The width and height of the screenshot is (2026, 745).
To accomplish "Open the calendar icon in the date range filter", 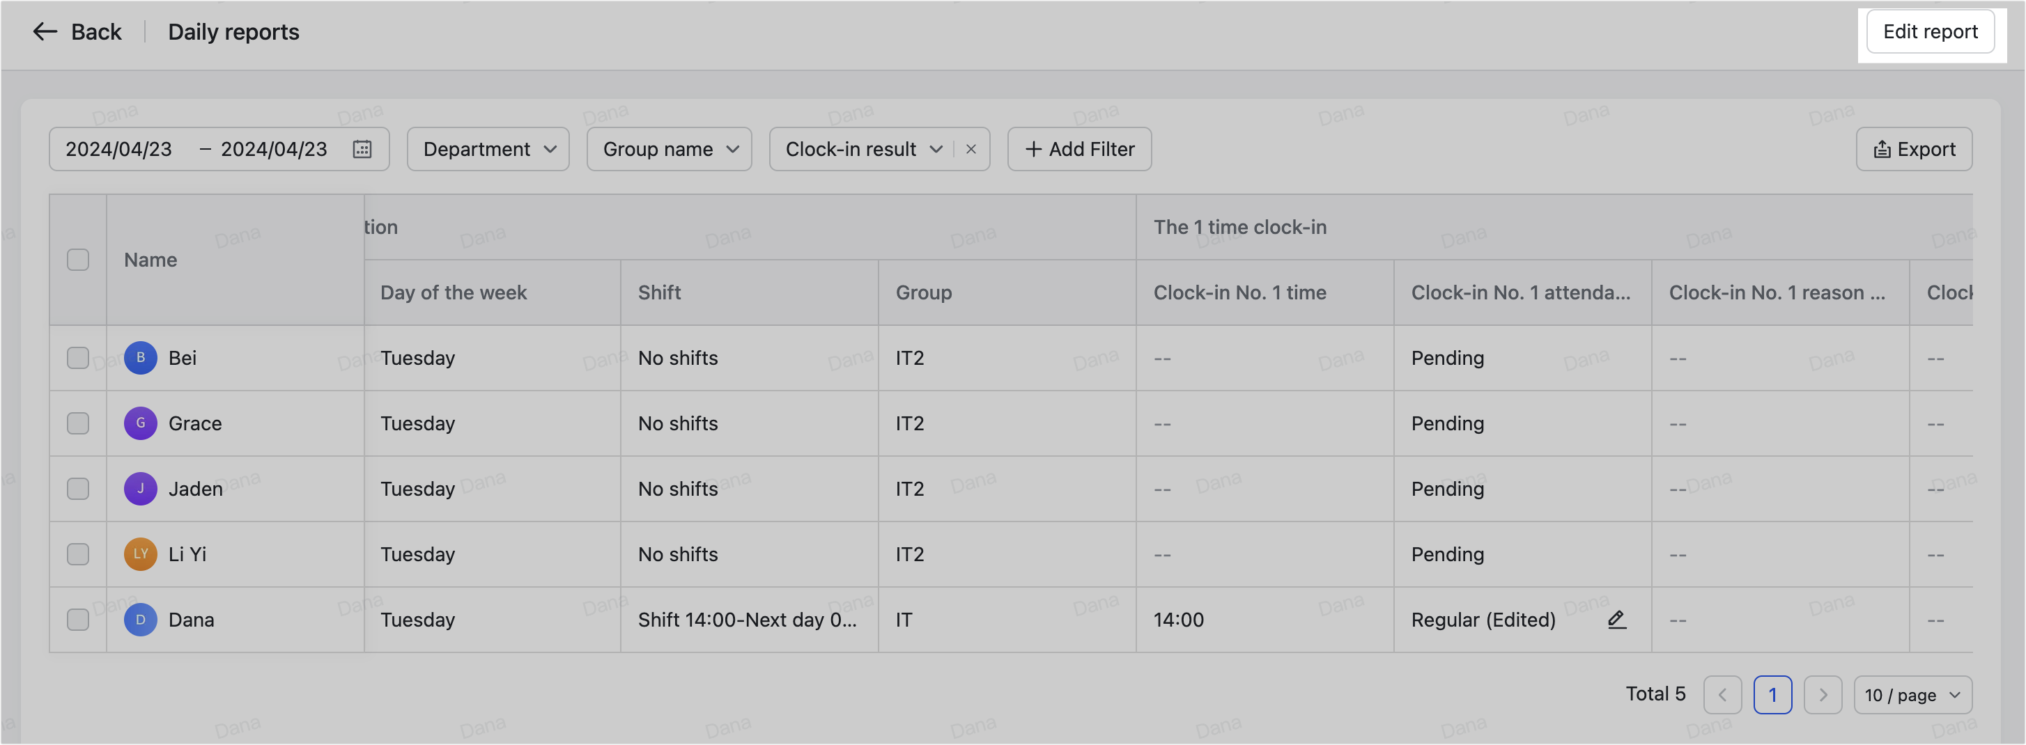I will [x=362, y=148].
